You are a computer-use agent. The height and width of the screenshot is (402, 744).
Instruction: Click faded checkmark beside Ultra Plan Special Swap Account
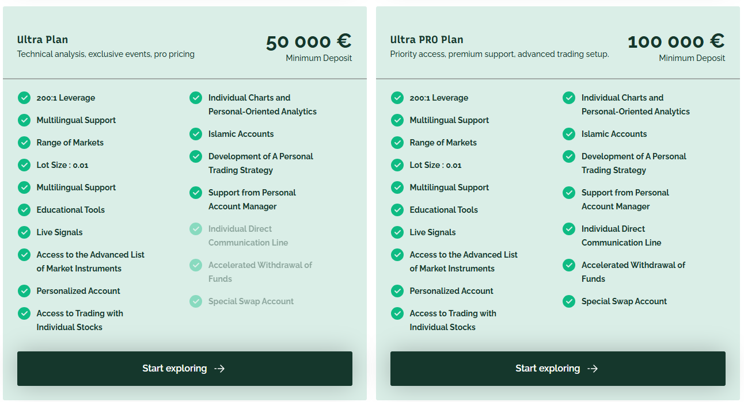196,301
